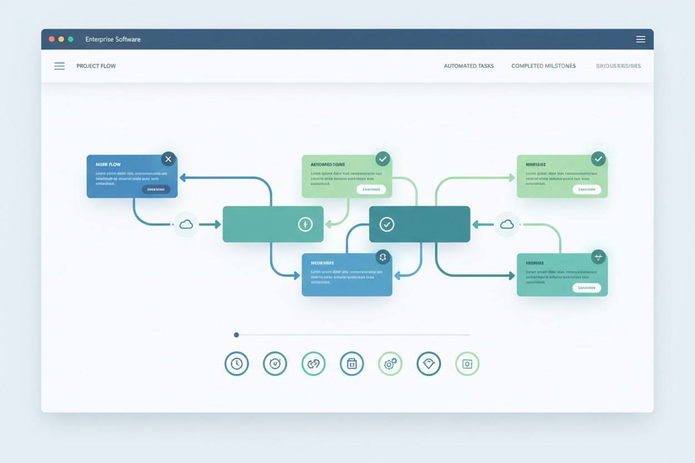Expand the sidebar hamburger next to Project Flow
This screenshot has height=463, width=695.
tap(59, 66)
